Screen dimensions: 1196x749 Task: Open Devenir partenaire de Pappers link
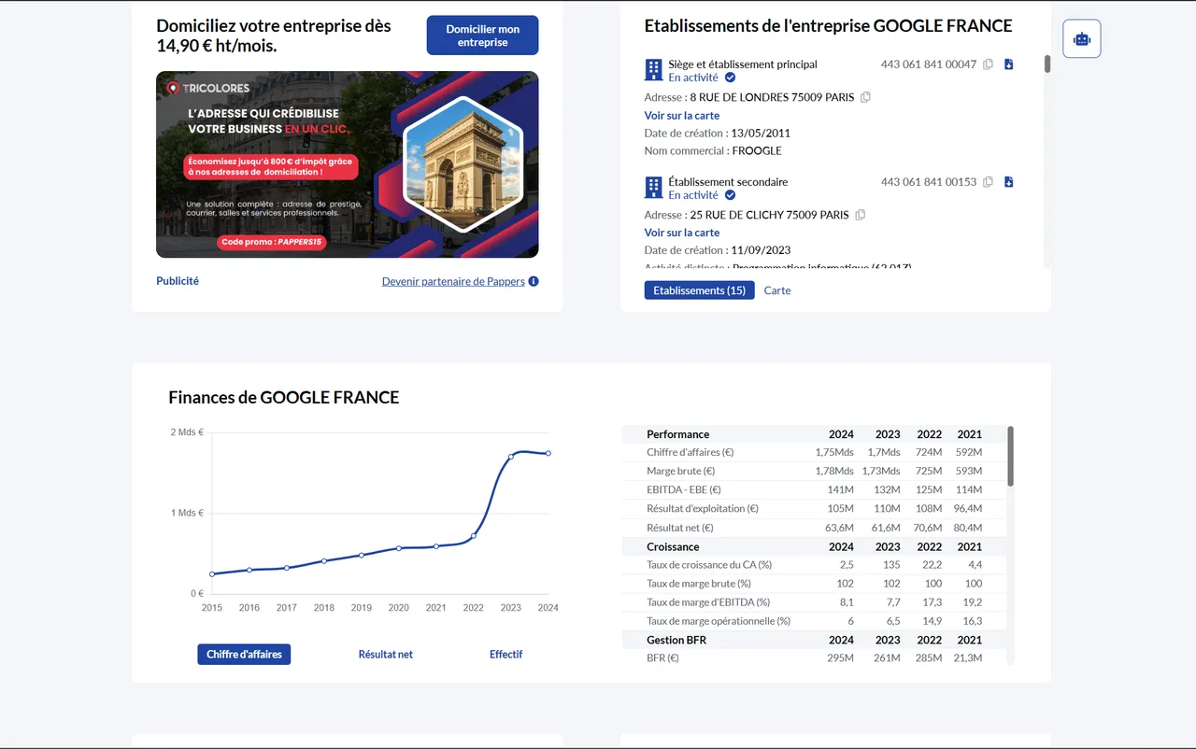[x=453, y=281]
